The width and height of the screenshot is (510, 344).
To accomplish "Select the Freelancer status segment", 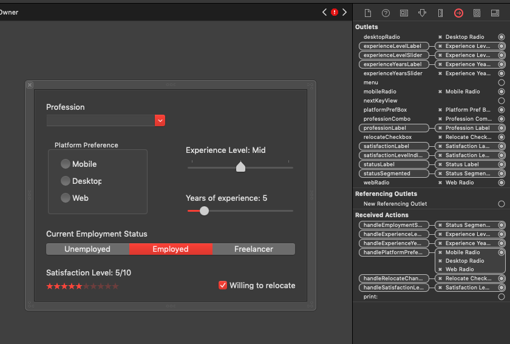I will [254, 249].
